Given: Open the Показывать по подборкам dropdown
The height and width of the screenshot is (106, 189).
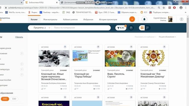Looking at the screenshot, I should pos(146,37).
